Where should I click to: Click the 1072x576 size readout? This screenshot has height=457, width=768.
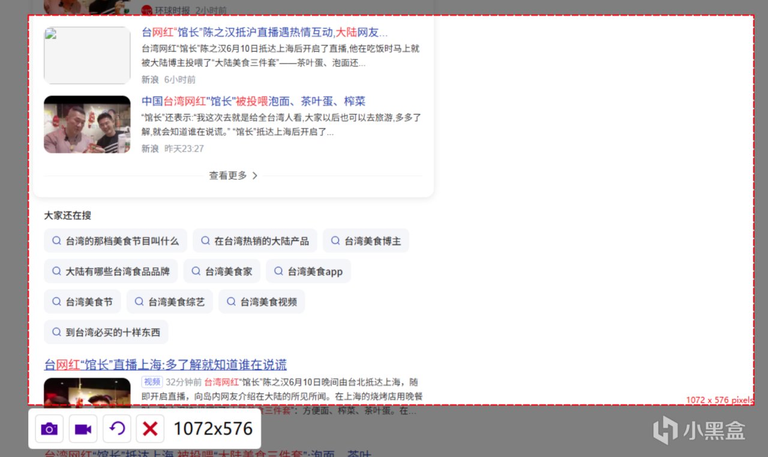[x=213, y=429]
